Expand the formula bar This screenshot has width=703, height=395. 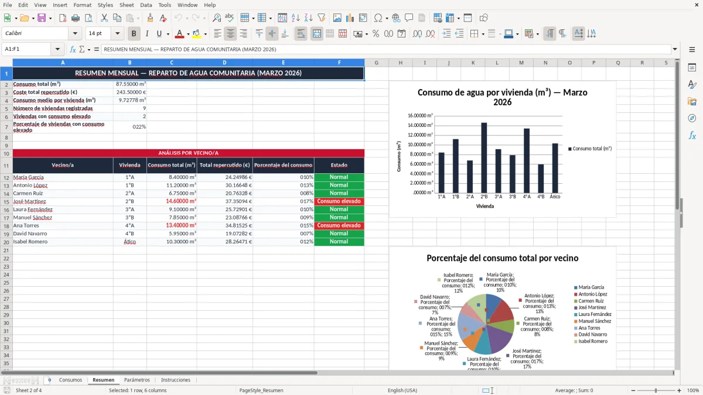click(x=675, y=50)
